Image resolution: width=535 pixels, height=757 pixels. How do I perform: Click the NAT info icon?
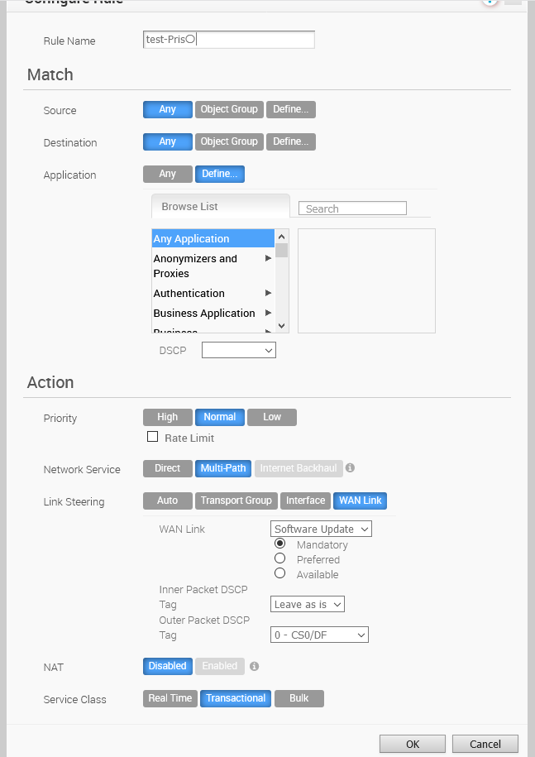[254, 666]
